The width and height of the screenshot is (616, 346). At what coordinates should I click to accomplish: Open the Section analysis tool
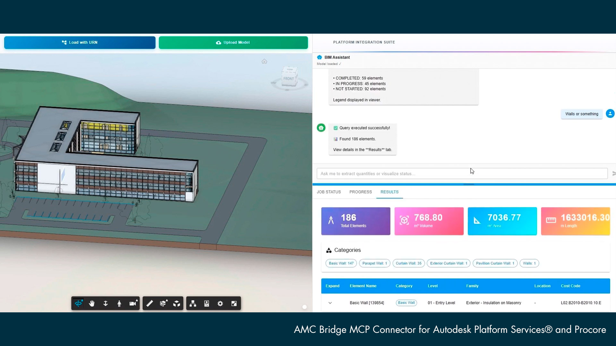pyautogui.click(x=163, y=303)
